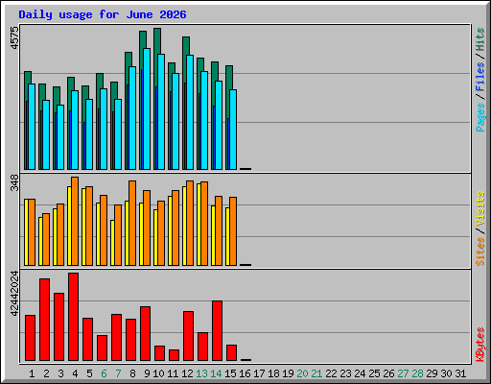Click the 4575 hits axis label
The height and width of the screenshot is (384, 491).
click(x=14, y=38)
